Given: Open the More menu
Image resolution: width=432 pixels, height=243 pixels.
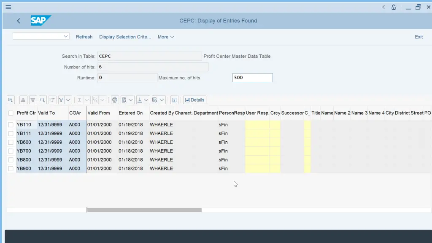Looking at the screenshot, I should point(166,37).
